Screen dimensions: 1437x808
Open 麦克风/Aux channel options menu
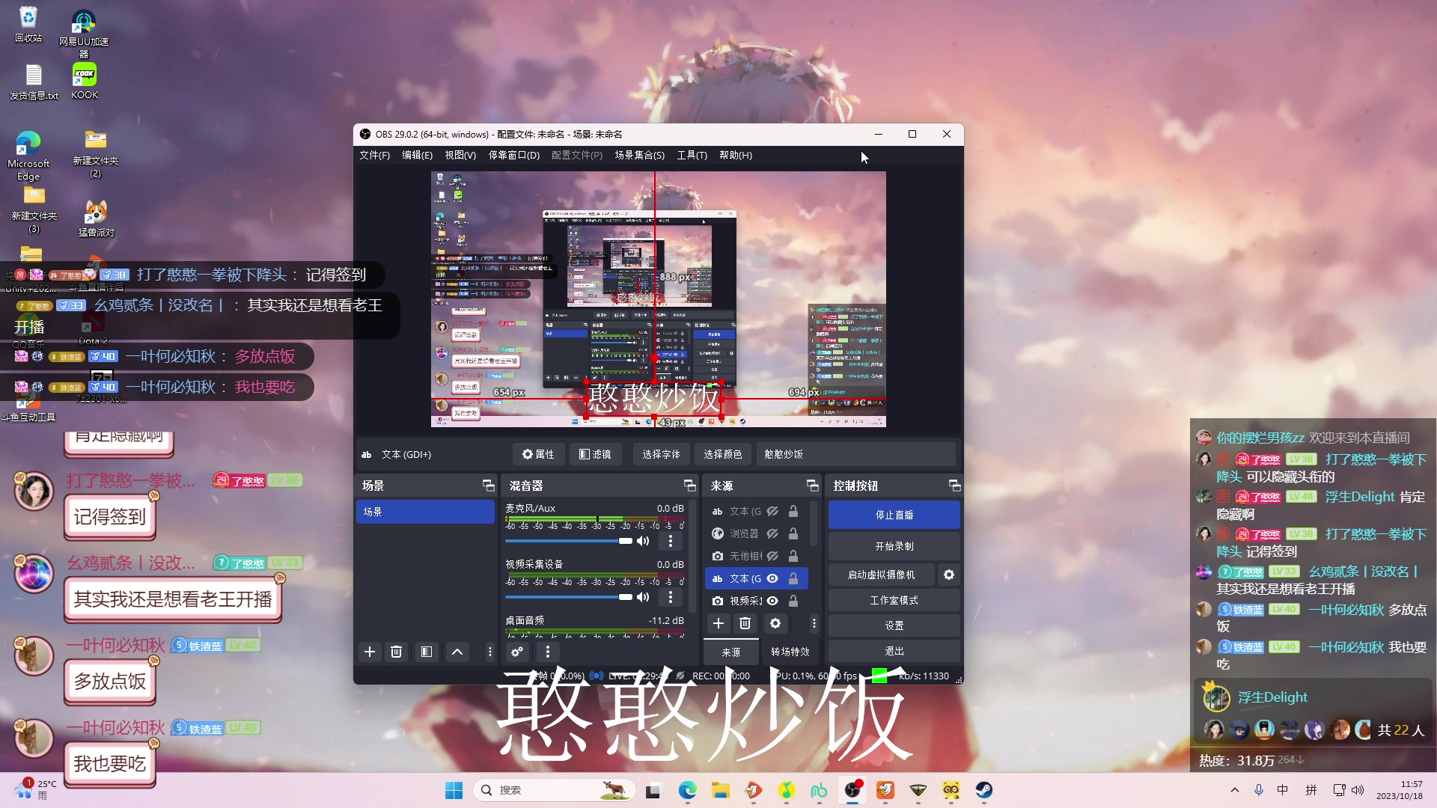coord(671,541)
